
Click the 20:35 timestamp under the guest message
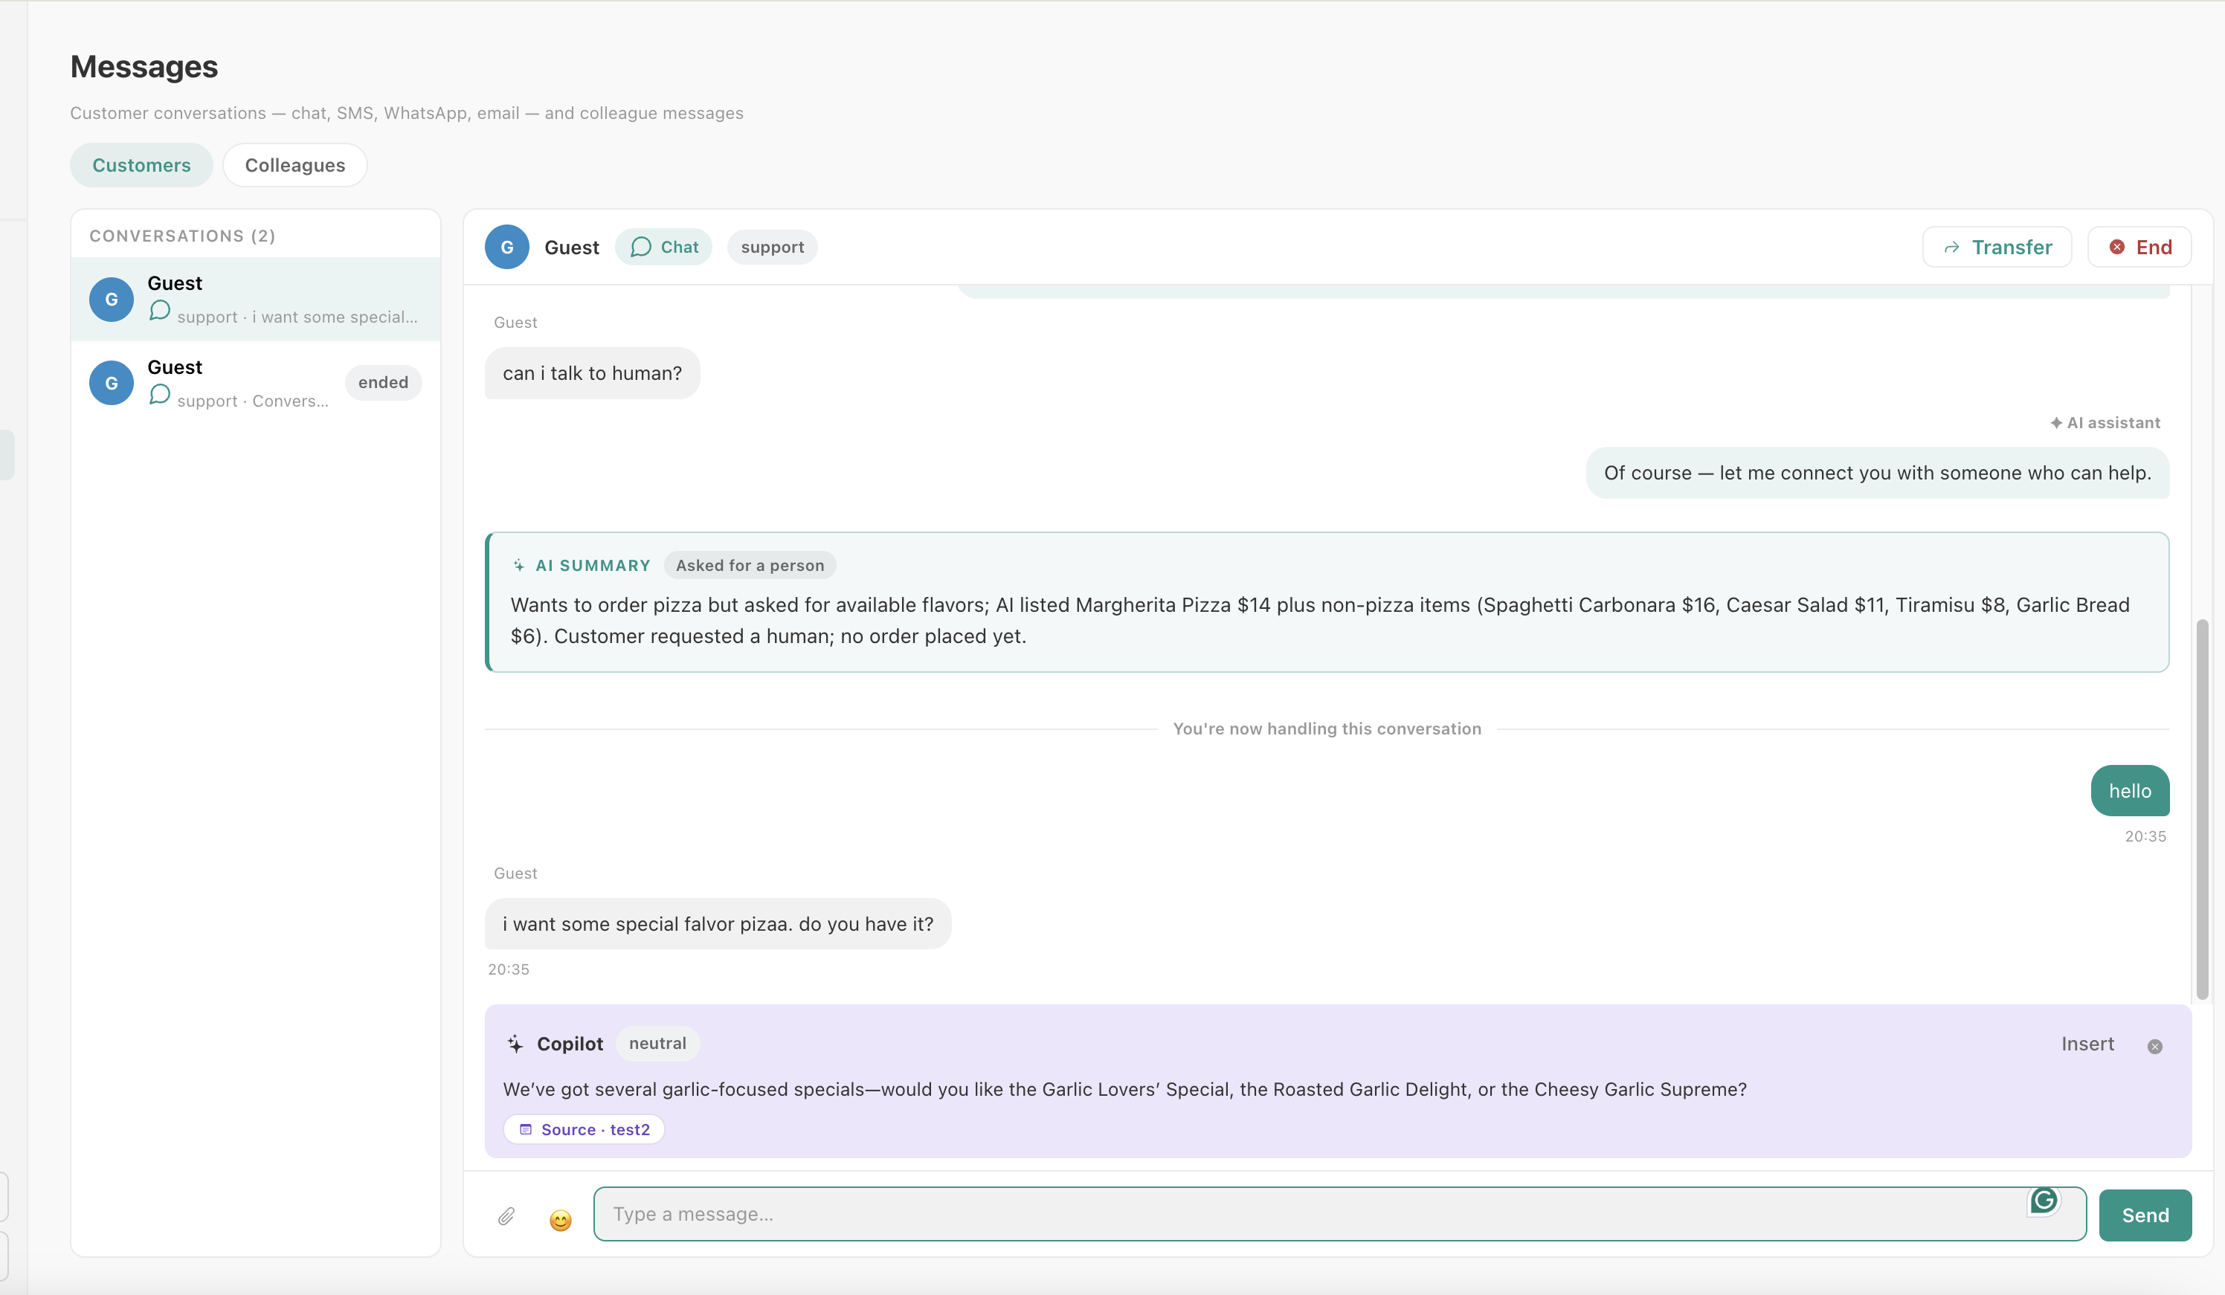pos(509,969)
